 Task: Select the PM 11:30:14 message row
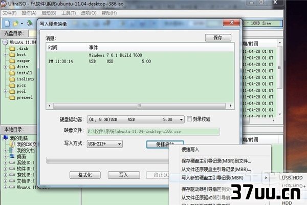pos(140,61)
